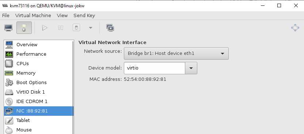Expand the Device model combo arrow
Image resolution: width=304 pixels, height=134 pixels.
191,68
